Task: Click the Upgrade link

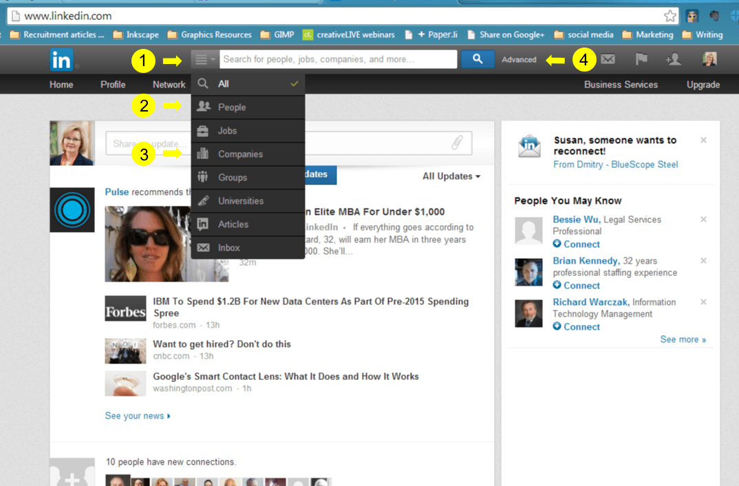Action: 703,85
